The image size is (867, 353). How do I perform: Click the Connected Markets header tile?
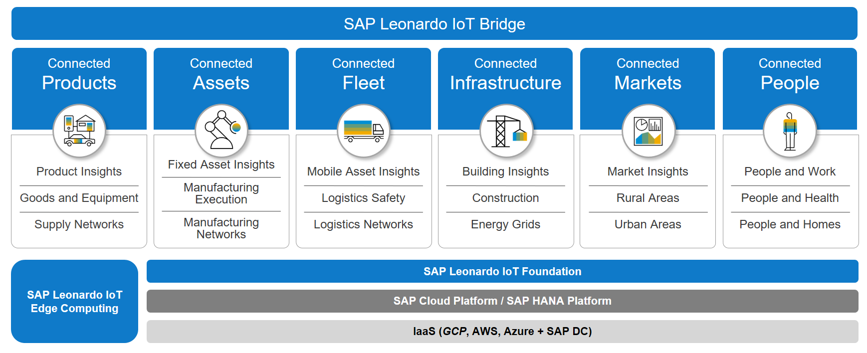(x=648, y=75)
